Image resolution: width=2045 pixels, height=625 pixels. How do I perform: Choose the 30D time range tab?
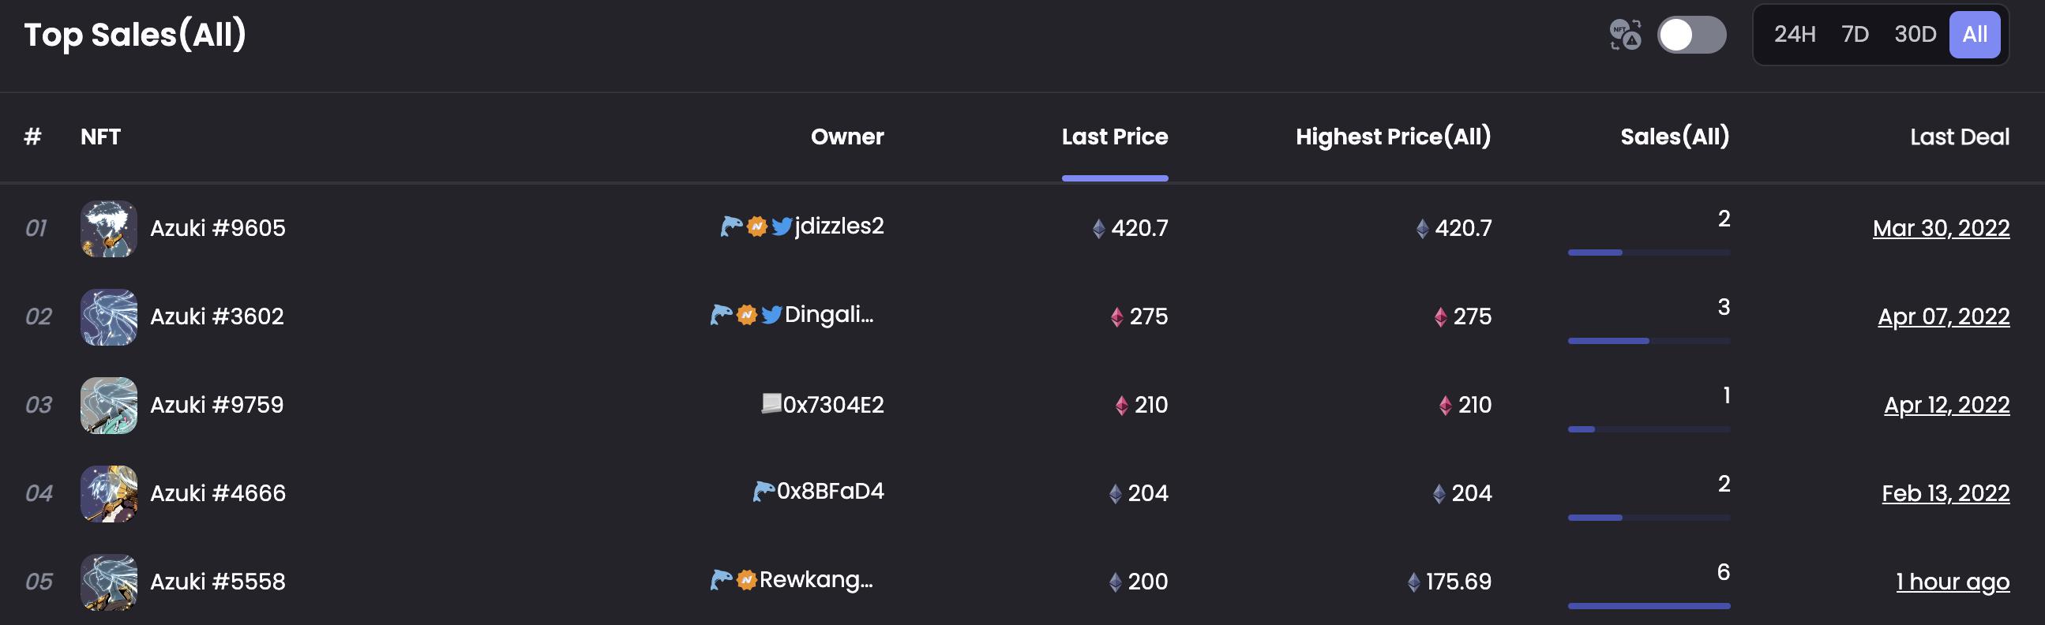pyautogui.click(x=1915, y=34)
